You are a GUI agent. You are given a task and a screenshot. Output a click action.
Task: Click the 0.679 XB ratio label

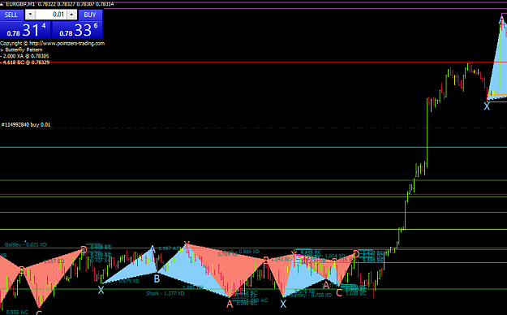tap(129, 282)
